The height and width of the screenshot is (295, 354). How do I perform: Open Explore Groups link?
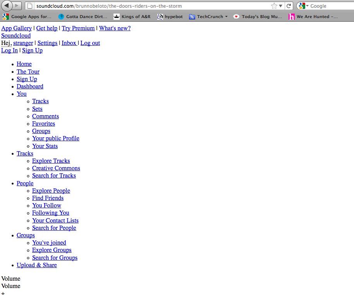click(52, 250)
